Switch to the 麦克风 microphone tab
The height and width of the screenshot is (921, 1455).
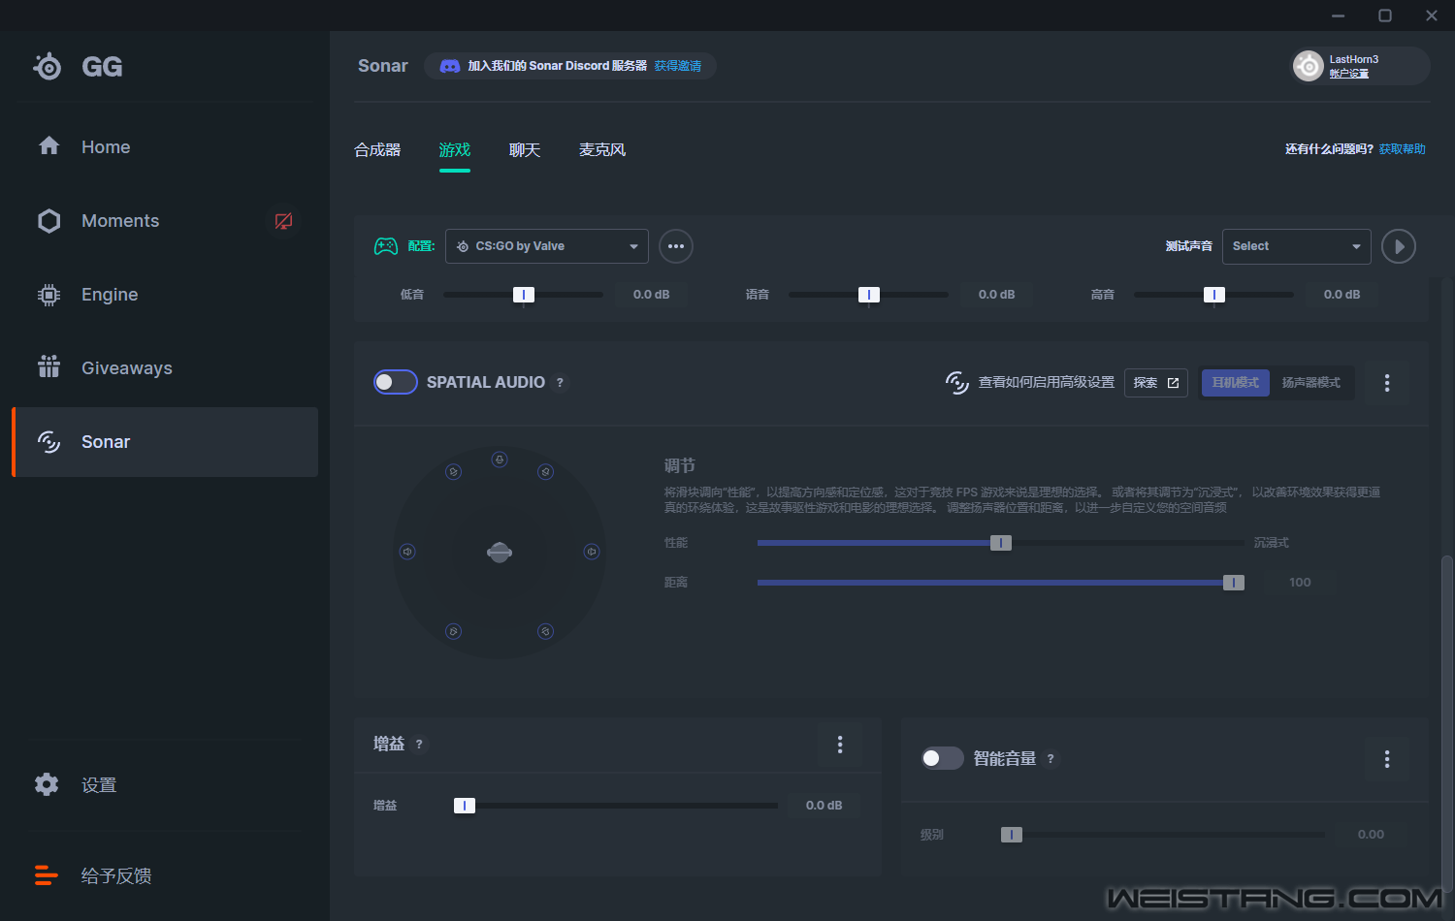601,150
